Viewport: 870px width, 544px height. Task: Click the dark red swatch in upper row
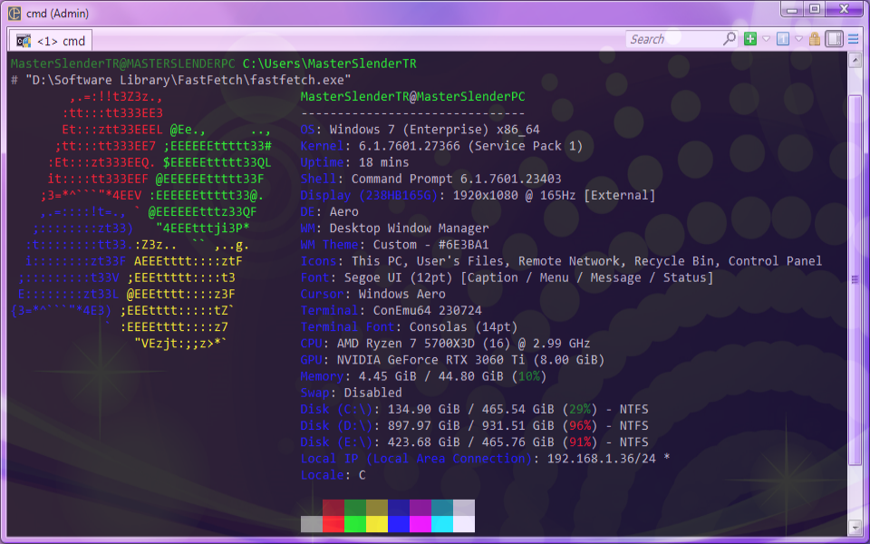pyautogui.click(x=333, y=508)
